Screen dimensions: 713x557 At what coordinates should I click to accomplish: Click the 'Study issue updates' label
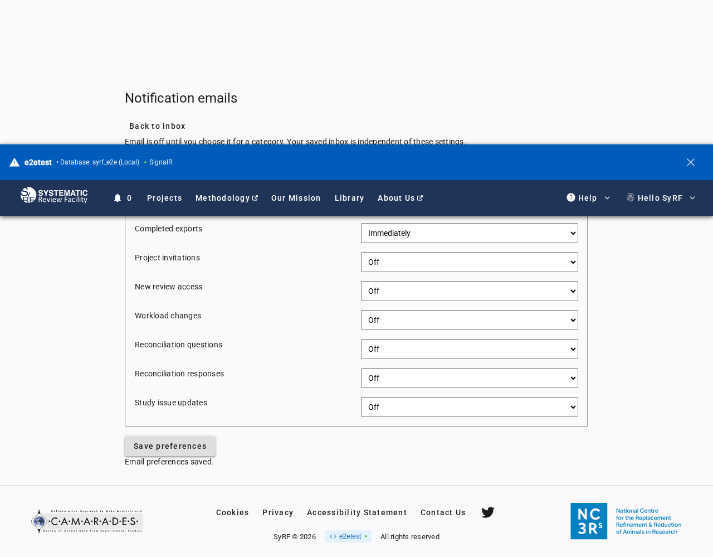click(171, 403)
